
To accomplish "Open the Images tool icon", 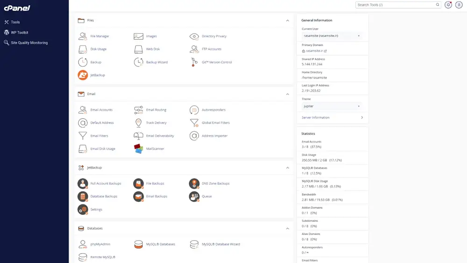I will (138, 36).
